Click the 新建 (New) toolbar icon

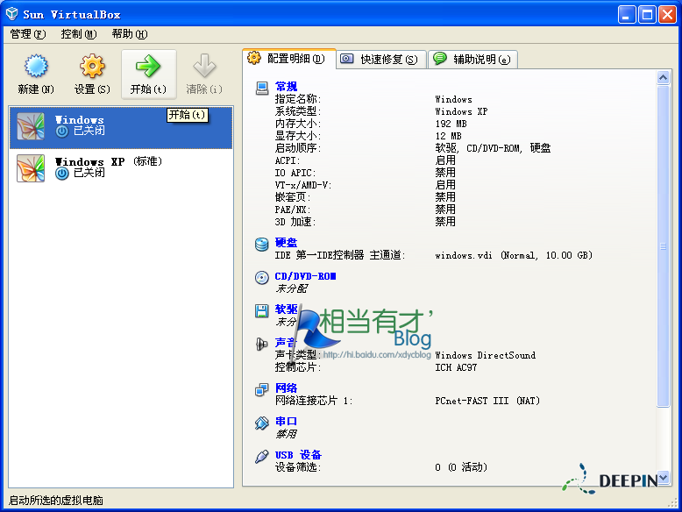(x=35, y=68)
